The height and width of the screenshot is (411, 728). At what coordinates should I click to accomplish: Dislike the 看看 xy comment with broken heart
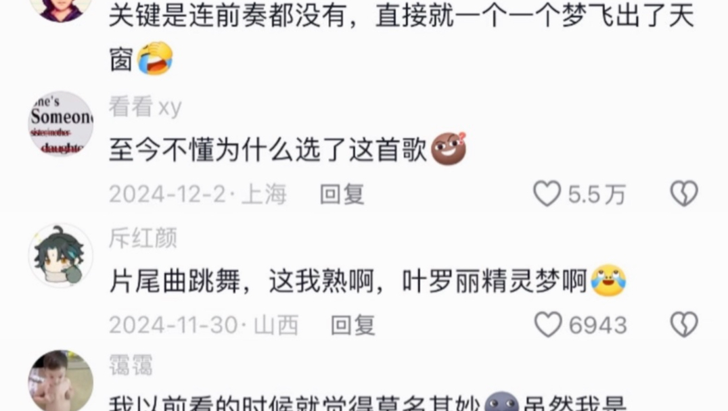tap(684, 193)
